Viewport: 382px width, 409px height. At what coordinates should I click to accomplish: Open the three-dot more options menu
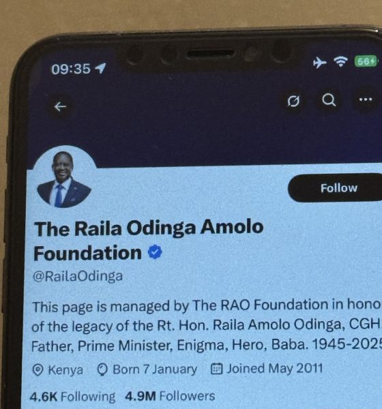tap(366, 100)
